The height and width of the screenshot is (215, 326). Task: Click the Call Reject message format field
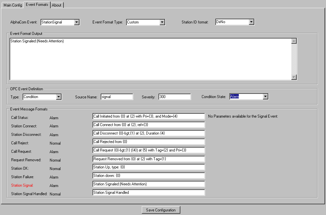click(x=149, y=142)
